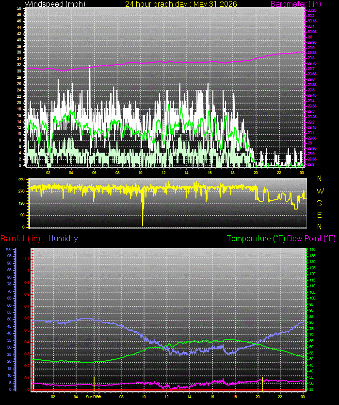Click the "24 hour graph day : May 31 2026" heading
339x405 pixels.
point(181,4)
